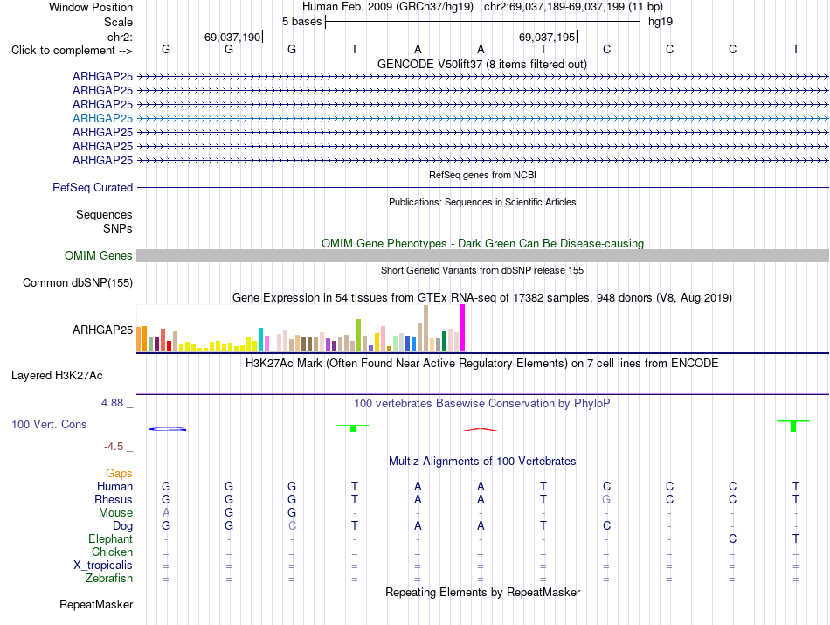Click the gray OMIM Genes item bar
Screen dimensions: 830x625
pos(482,256)
